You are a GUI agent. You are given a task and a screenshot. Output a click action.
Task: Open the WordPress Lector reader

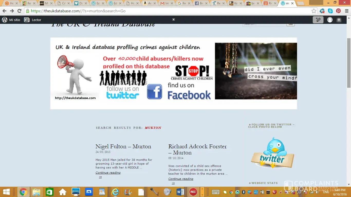point(33,20)
